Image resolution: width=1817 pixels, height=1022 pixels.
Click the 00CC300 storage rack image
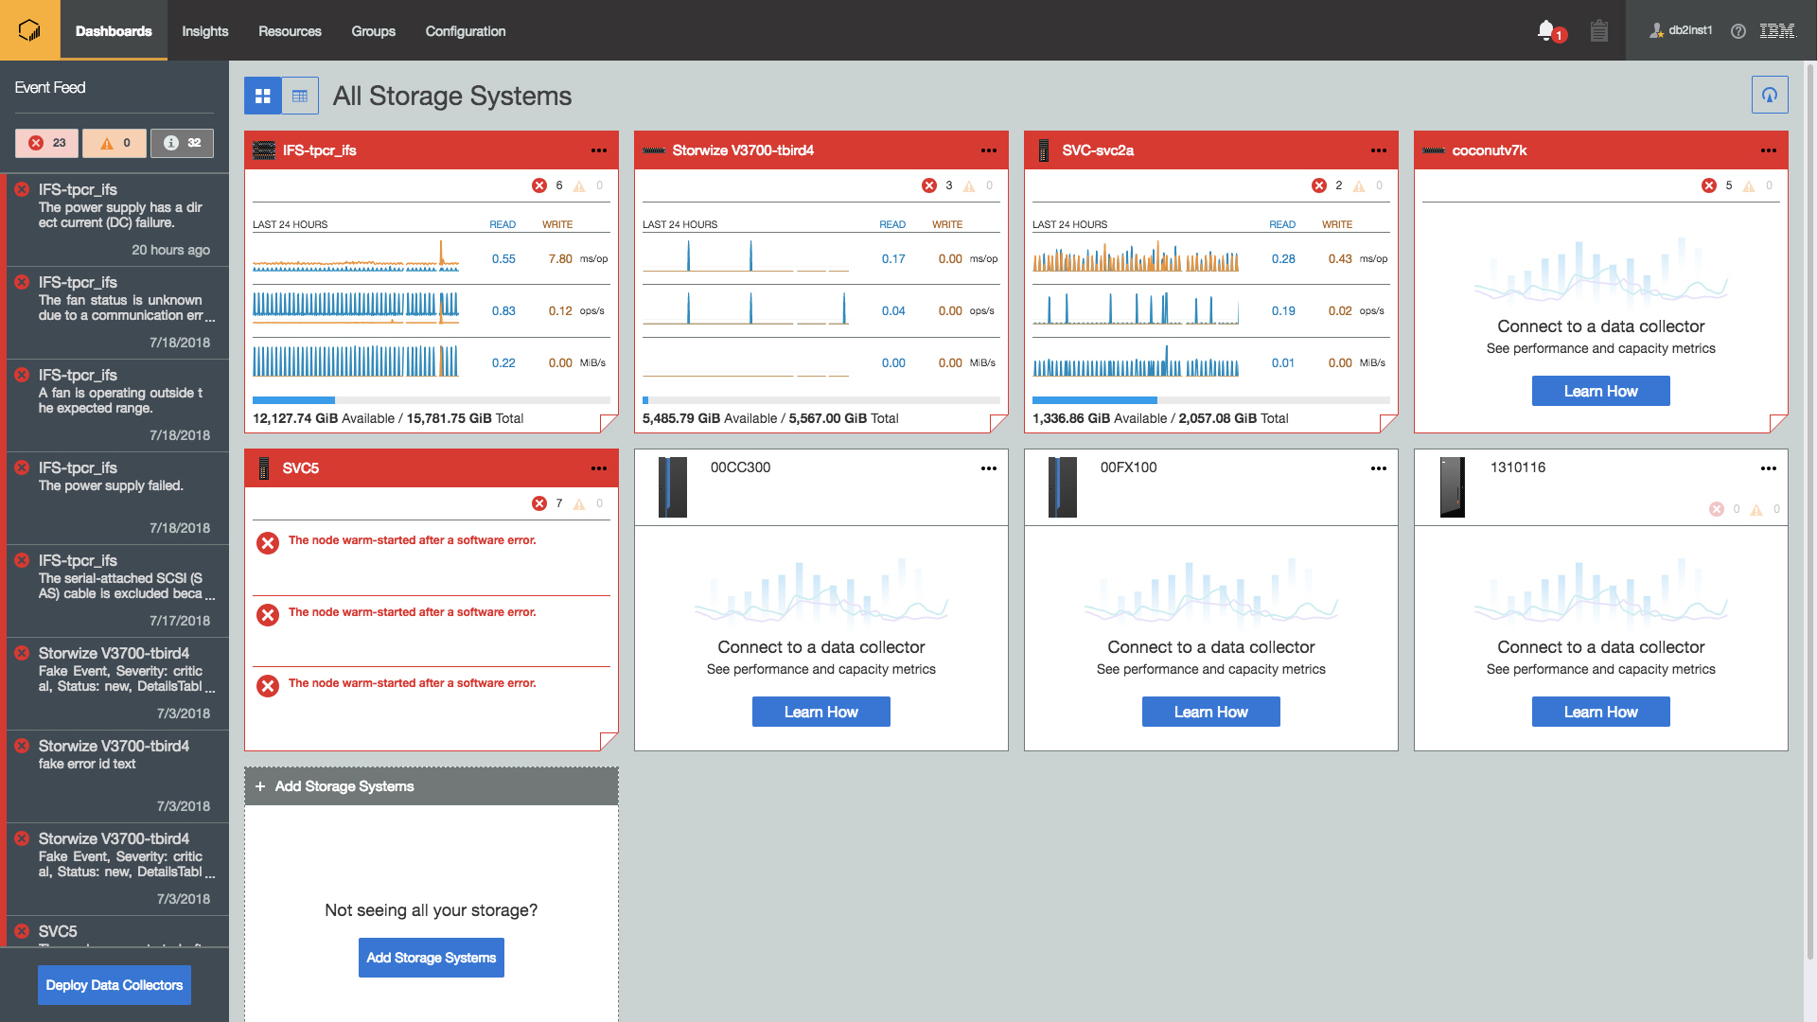[673, 487]
